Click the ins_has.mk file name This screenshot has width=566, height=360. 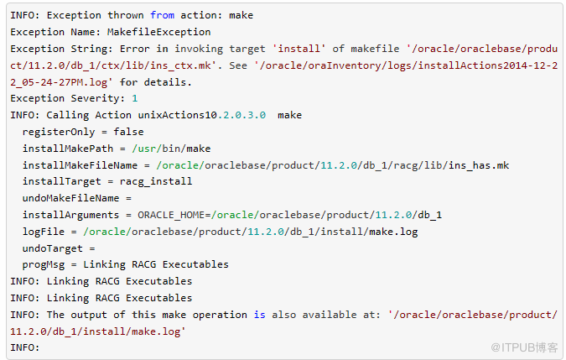tap(479, 165)
